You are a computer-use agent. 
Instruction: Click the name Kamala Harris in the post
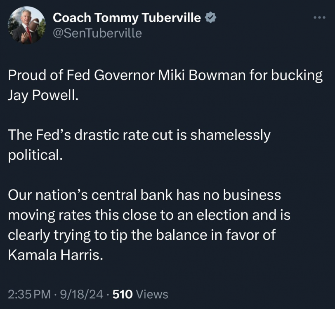(54, 255)
